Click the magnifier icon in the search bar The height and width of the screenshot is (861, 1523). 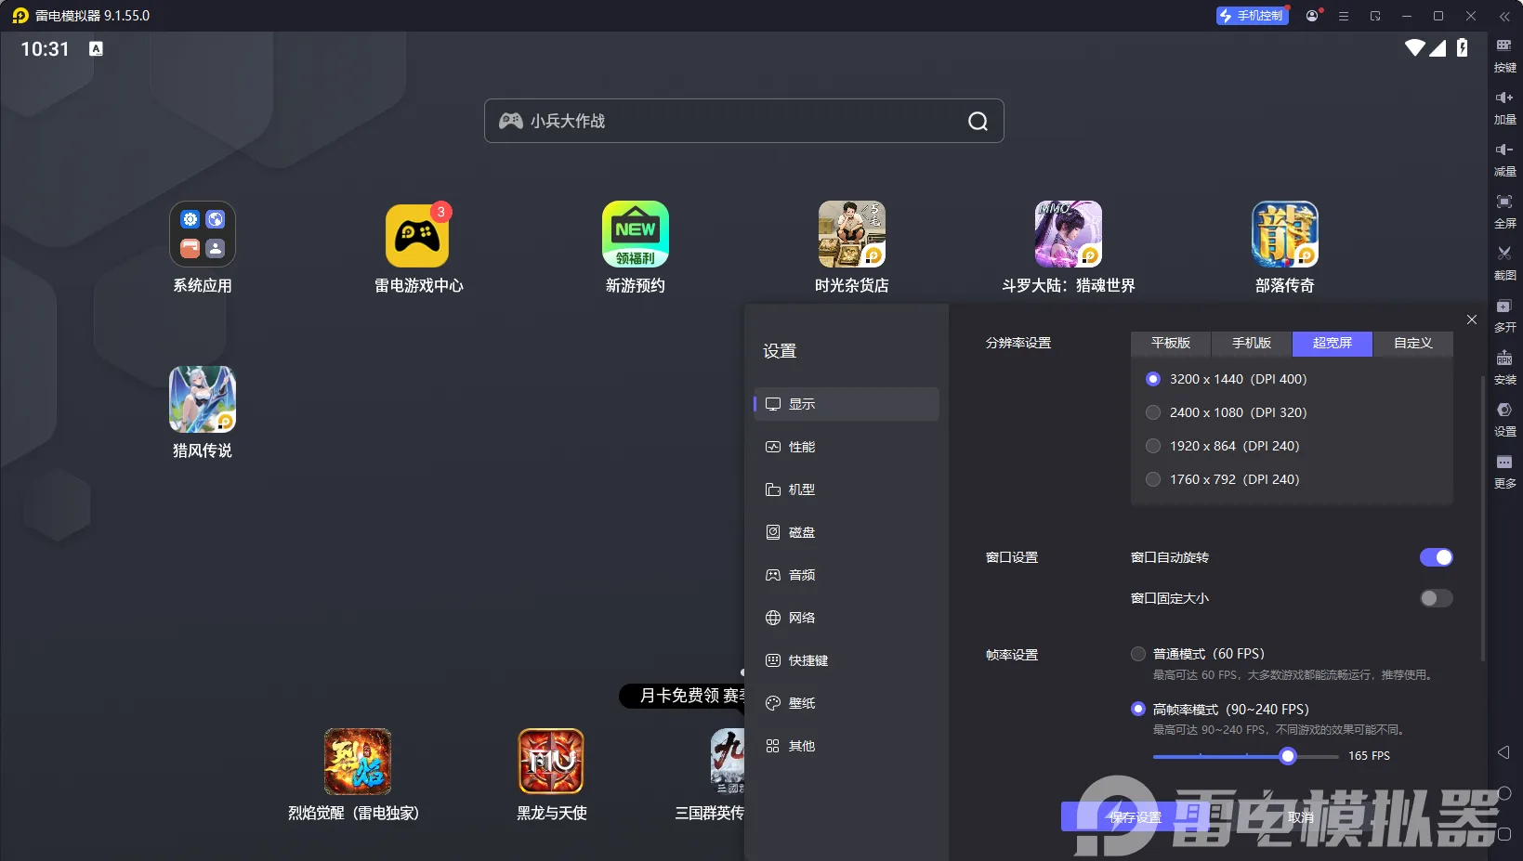[978, 121]
